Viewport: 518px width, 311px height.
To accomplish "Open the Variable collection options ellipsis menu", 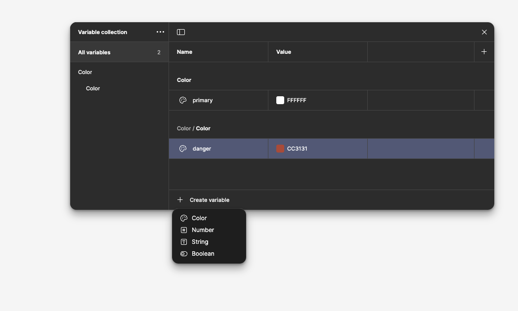I will 160,32.
